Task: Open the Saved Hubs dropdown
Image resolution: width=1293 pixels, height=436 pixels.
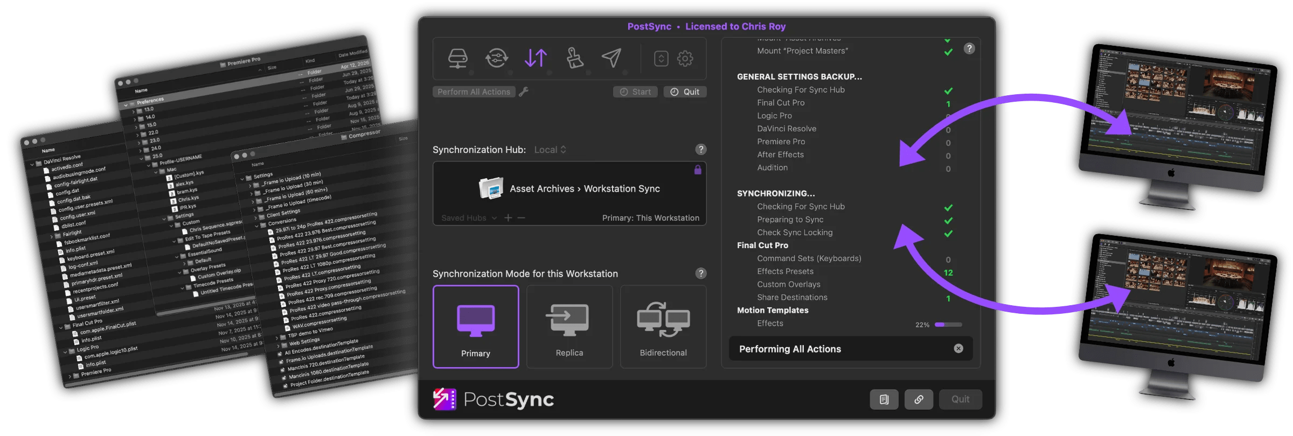Action: (x=469, y=218)
